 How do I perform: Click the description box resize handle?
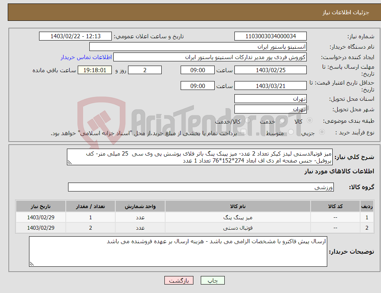(70, 163)
